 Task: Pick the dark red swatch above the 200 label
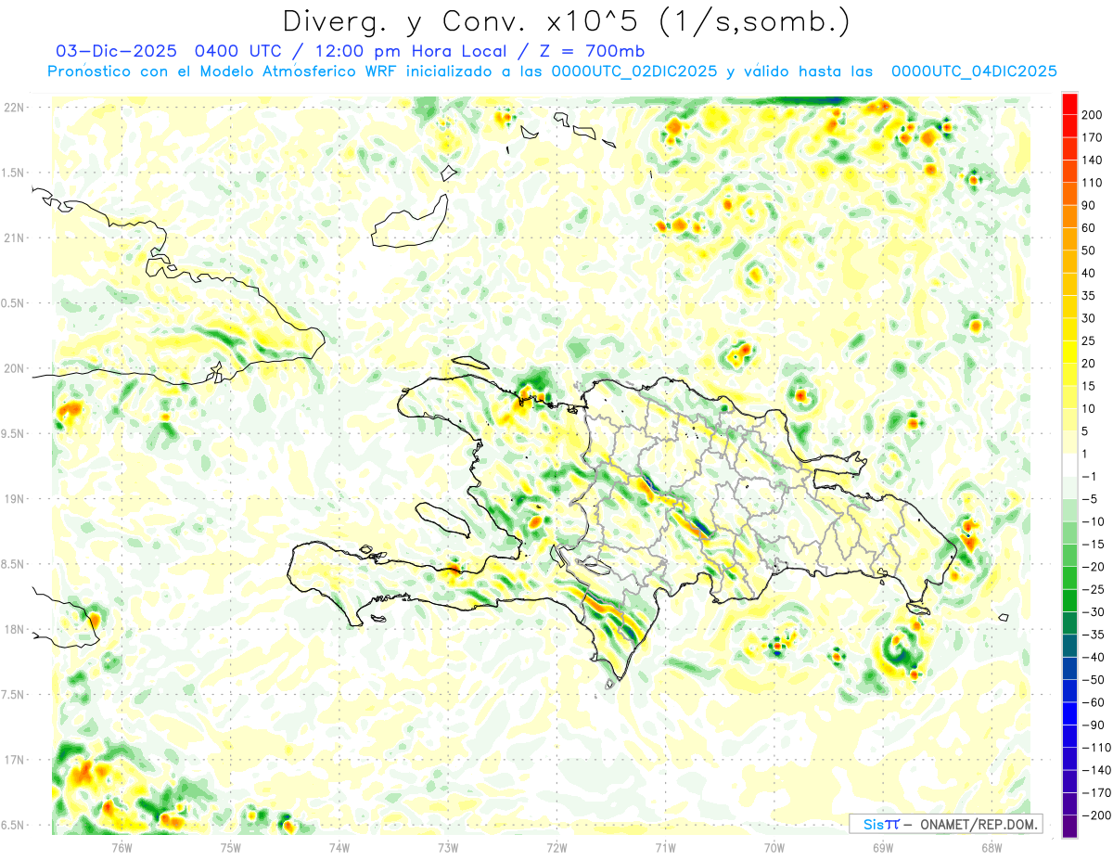pyautogui.click(x=1070, y=104)
